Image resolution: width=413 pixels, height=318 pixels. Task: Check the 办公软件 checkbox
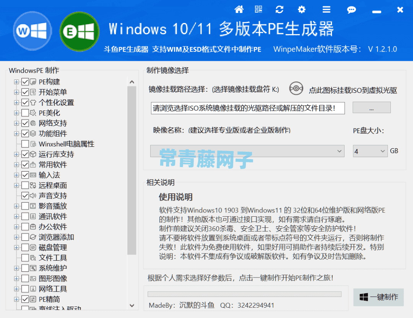pos(25,227)
